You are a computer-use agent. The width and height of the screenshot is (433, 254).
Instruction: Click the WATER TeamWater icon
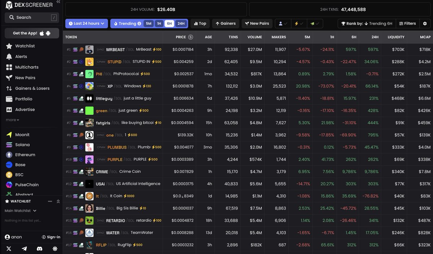[89, 233]
